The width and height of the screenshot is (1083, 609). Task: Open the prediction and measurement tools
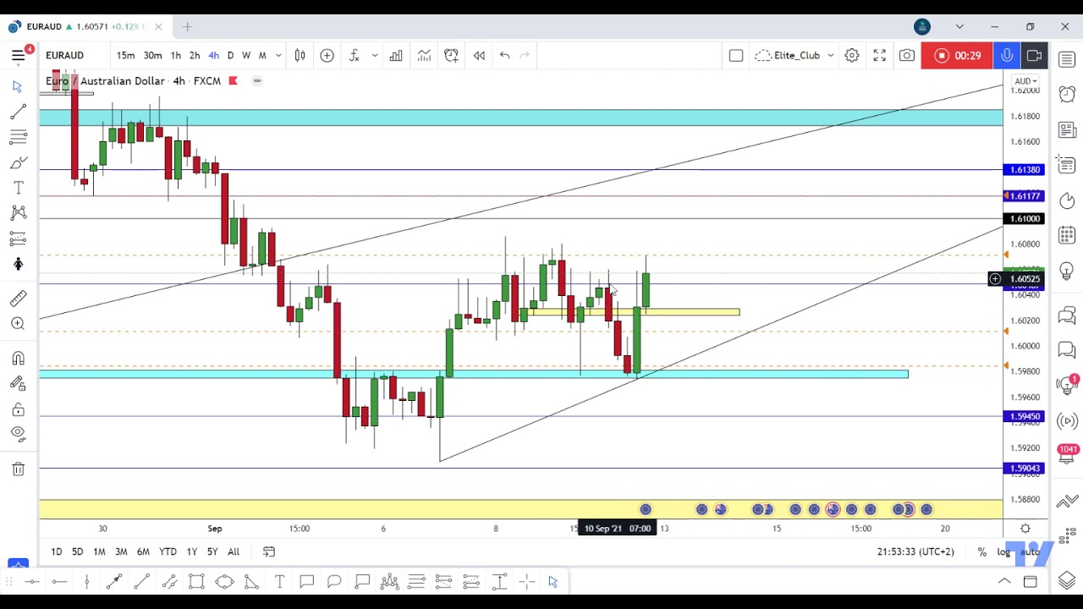[18, 239]
